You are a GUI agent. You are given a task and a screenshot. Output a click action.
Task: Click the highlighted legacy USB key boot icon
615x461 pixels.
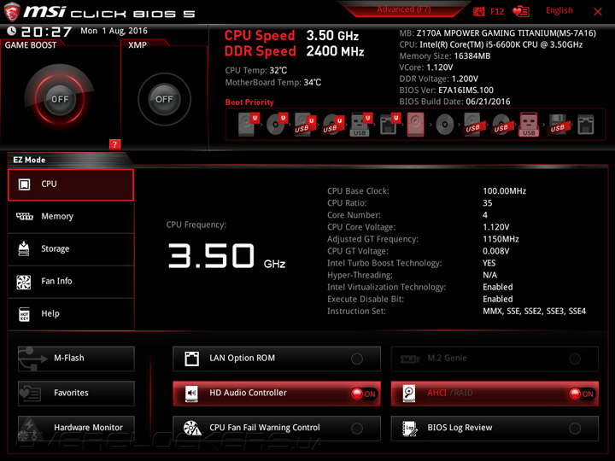[x=529, y=125]
